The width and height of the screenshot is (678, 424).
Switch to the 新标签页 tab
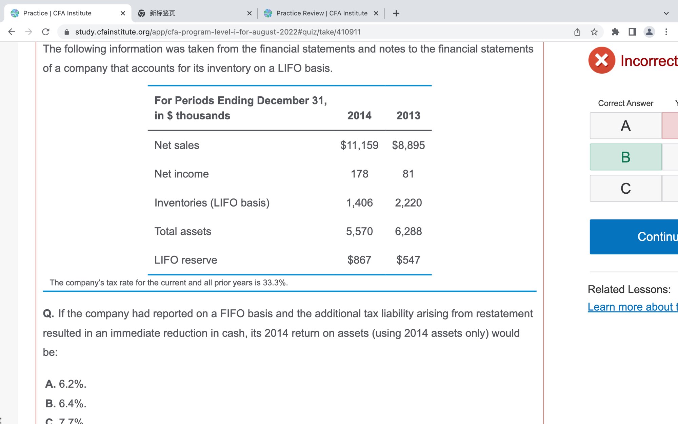pos(190,13)
